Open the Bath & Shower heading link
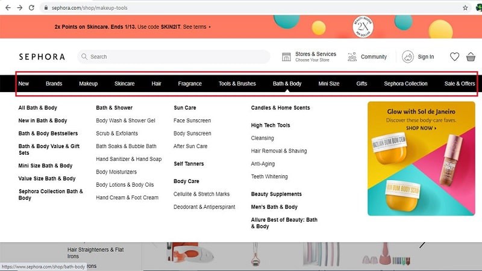The width and height of the screenshot is (482, 271). [114, 108]
